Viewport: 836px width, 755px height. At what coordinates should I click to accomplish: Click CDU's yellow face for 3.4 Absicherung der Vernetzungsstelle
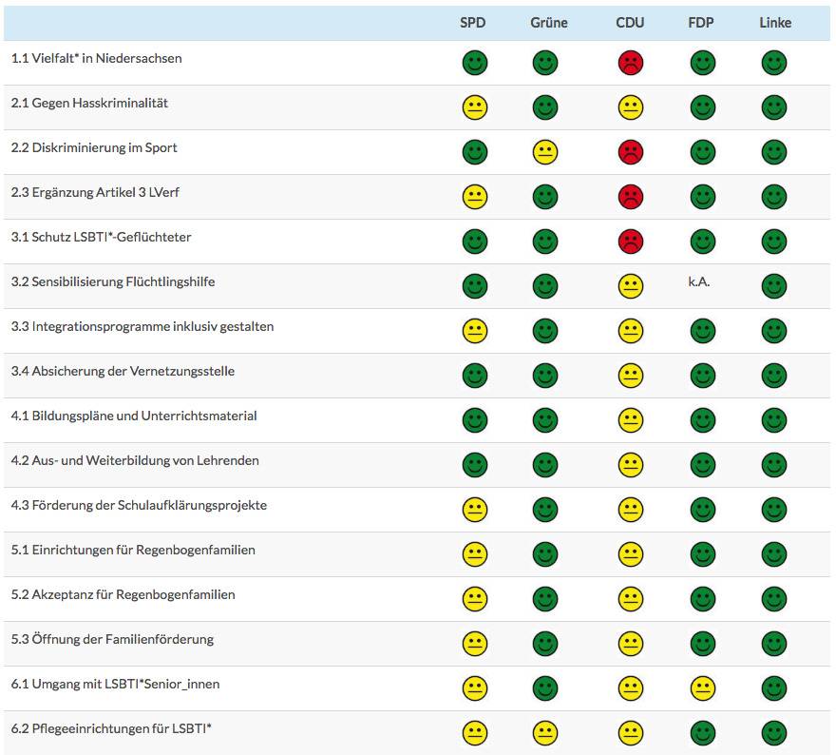[x=631, y=376]
